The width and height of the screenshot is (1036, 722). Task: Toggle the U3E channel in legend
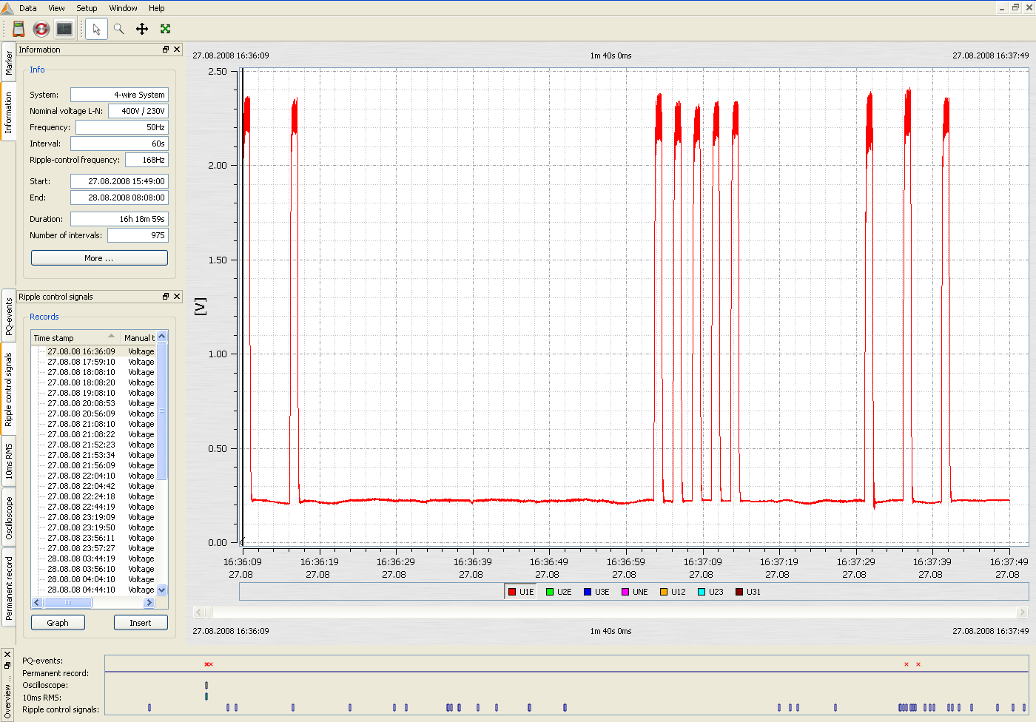(x=596, y=592)
